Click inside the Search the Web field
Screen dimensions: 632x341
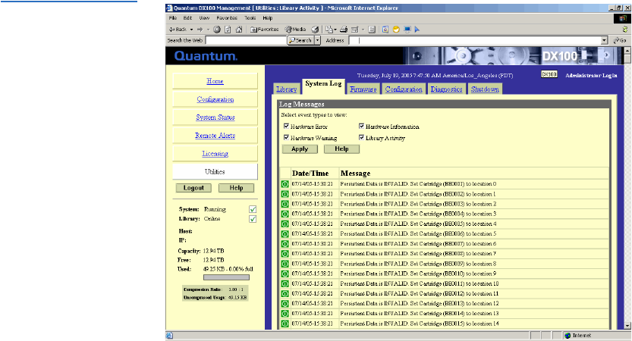pyautogui.click(x=246, y=40)
